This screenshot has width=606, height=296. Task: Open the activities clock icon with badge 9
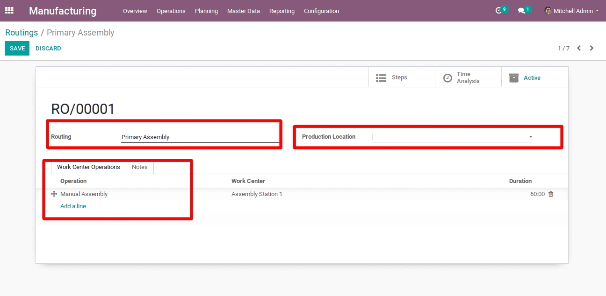pyautogui.click(x=499, y=10)
